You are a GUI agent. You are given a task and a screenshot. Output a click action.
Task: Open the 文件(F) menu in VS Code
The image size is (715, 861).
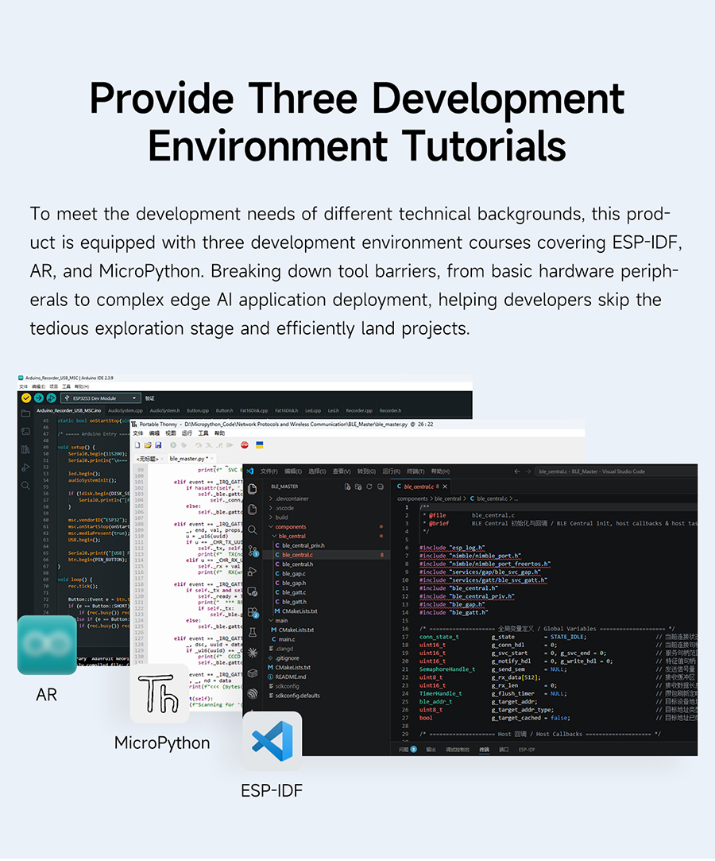[x=269, y=471]
